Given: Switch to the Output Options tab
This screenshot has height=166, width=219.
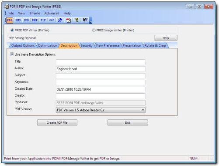Looking at the screenshot, I should (x=23, y=45).
